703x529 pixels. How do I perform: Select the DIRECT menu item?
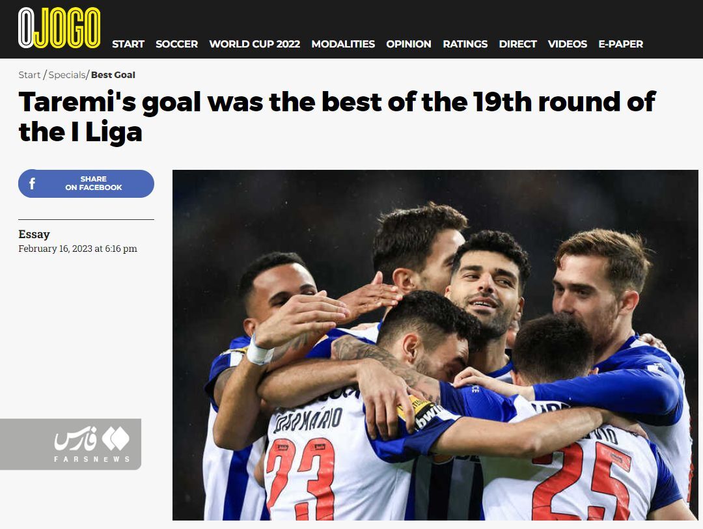517,44
